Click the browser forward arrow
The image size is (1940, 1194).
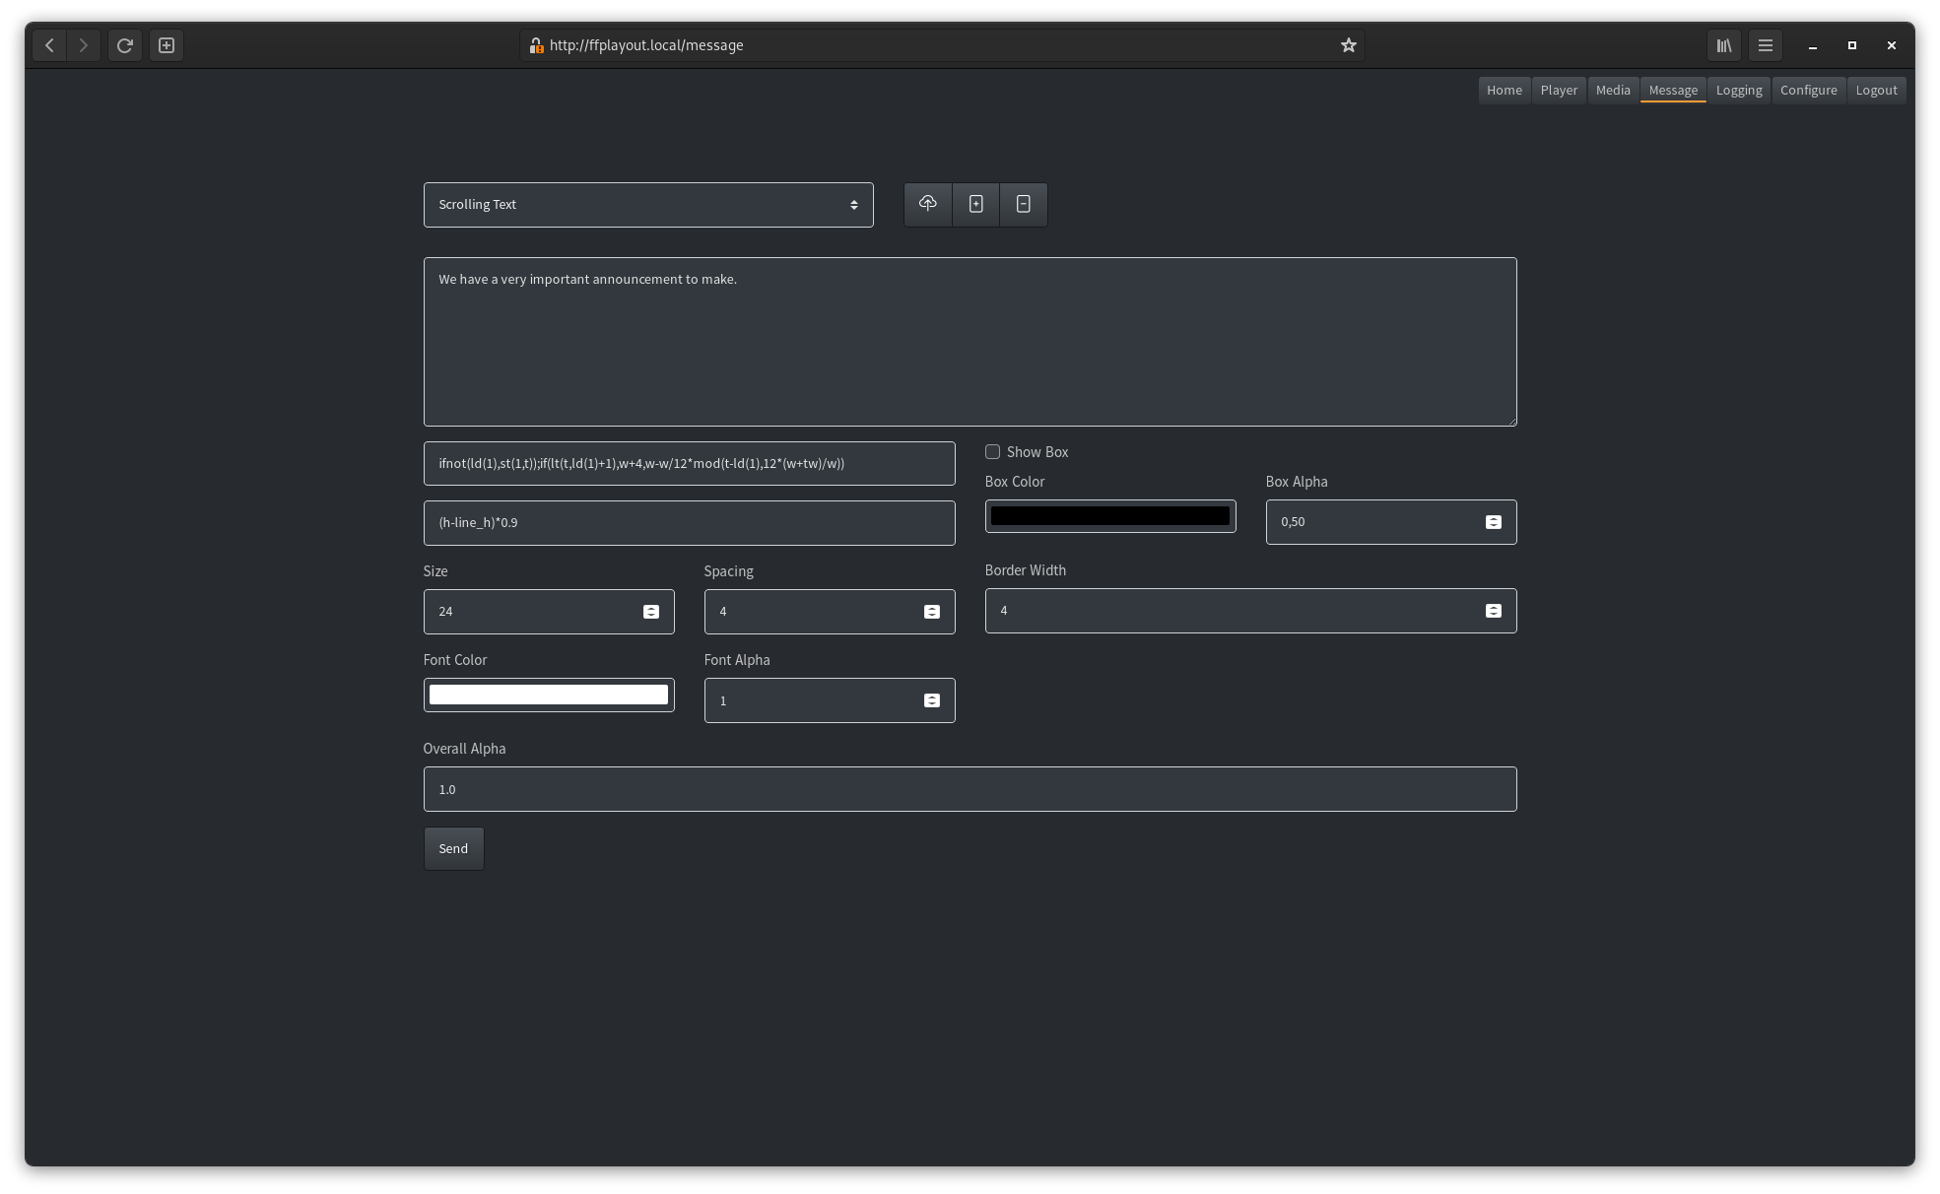point(84,45)
